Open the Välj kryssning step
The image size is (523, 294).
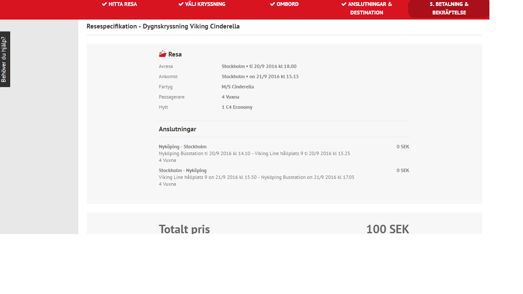(x=202, y=4)
